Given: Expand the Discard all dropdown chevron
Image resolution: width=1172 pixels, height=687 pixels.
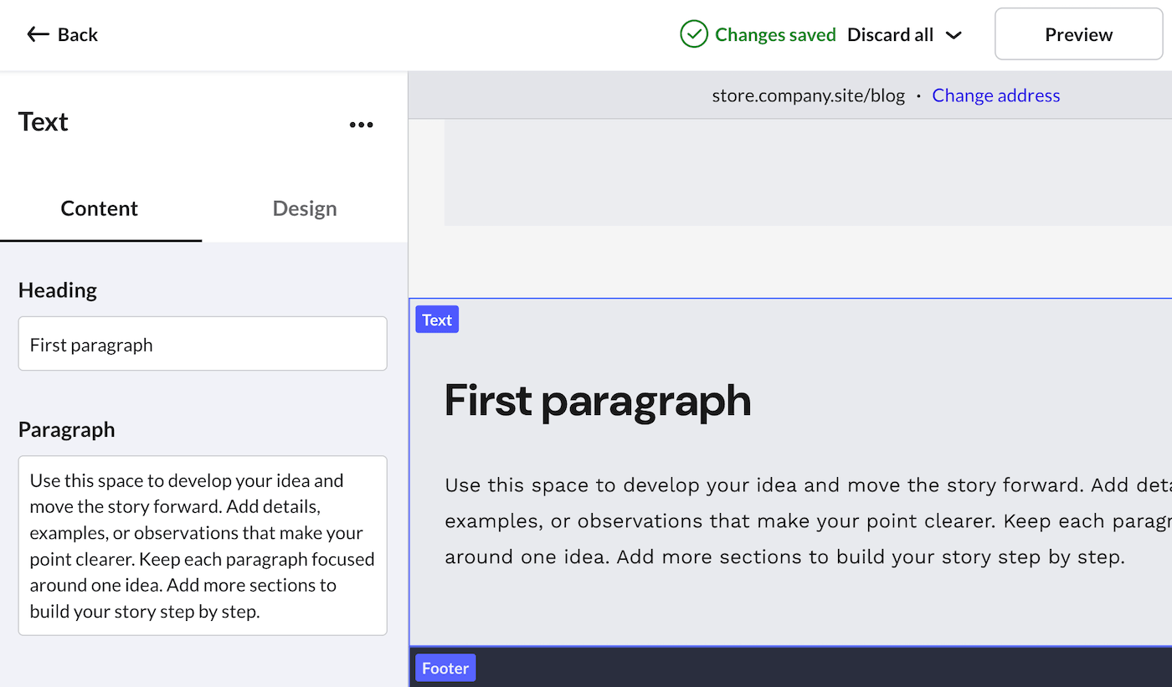Looking at the screenshot, I should [954, 35].
